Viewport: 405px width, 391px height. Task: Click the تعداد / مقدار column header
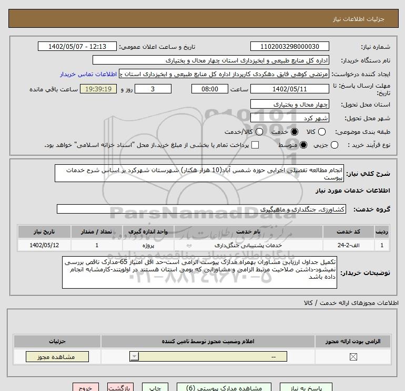(x=97, y=231)
